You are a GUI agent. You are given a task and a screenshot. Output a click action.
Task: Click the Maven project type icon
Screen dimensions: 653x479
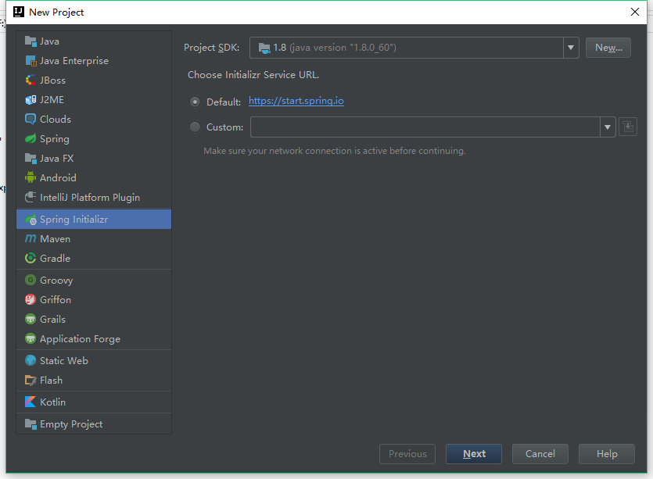coord(30,239)
